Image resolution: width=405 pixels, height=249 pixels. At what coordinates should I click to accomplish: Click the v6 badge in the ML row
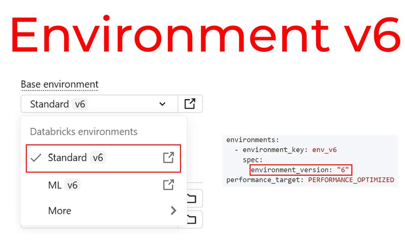coord(72,185)
